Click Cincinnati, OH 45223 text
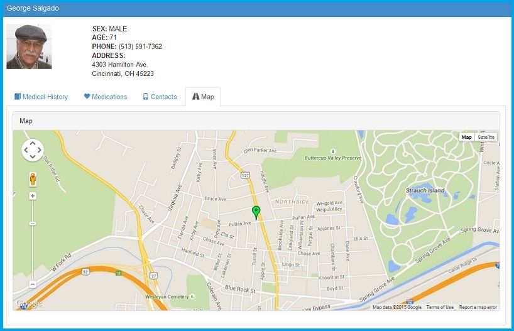This screenshot has height=331, width=514. click(123, 73)
